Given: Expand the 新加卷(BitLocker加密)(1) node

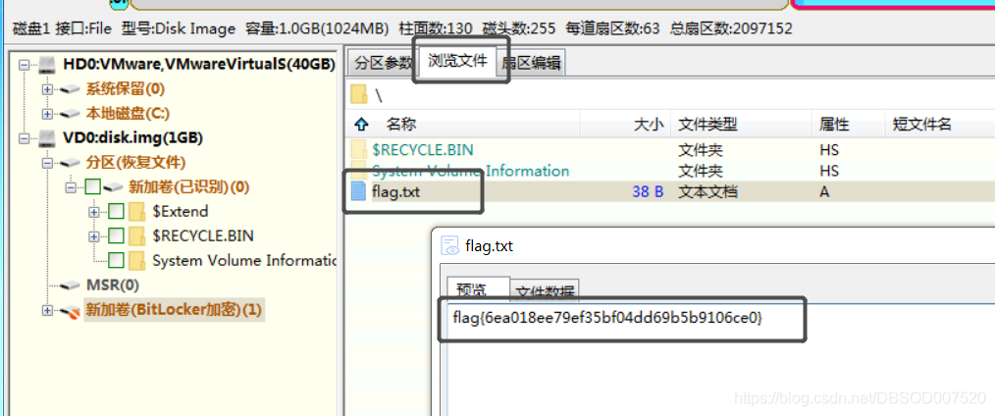Looking at the screenshot, I should click(x=47, y=310).
